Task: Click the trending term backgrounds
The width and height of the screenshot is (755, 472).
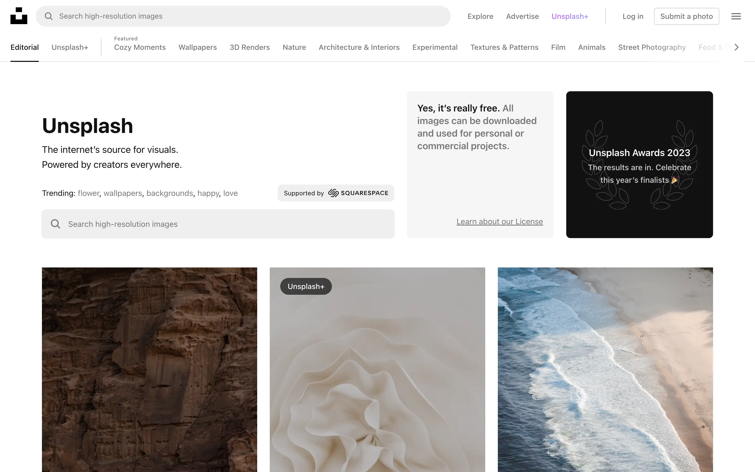Action: (x=170, y=193)
